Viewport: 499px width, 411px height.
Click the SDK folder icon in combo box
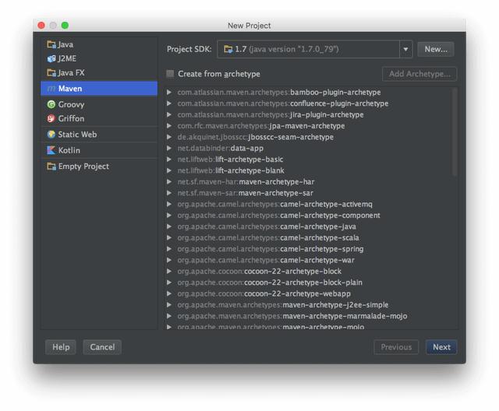click(x=228, y=49)
